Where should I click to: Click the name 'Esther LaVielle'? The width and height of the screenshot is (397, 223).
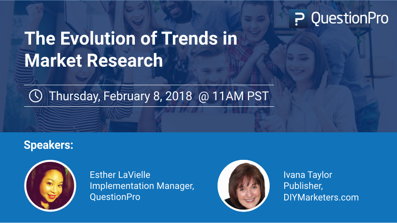(120, 175)
